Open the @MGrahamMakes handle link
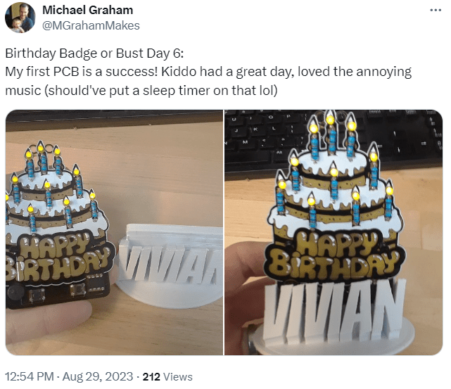This screenshot has height=389, width=451. click(x=91, y=25)
